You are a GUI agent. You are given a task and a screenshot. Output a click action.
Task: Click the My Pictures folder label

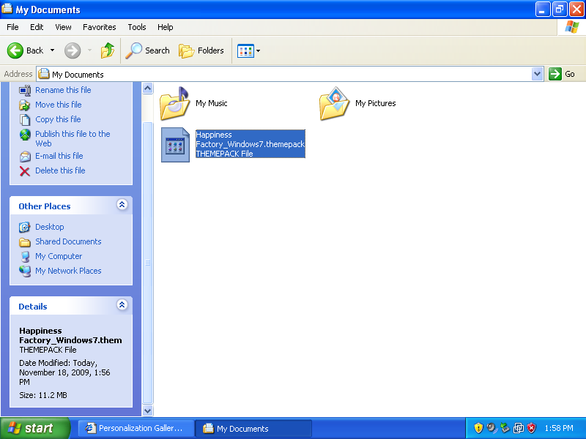(x=375, y=103)
